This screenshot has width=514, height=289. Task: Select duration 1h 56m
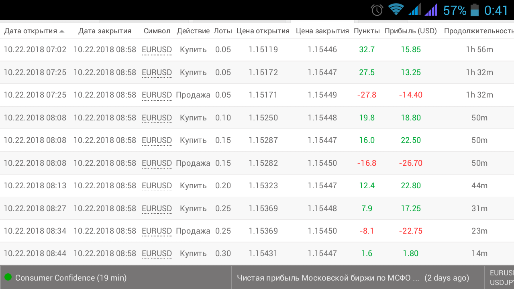(479, 50)
